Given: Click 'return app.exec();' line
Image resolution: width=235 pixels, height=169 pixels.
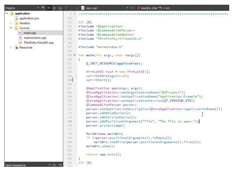Looking at the screenshot, I should [103, 155].
